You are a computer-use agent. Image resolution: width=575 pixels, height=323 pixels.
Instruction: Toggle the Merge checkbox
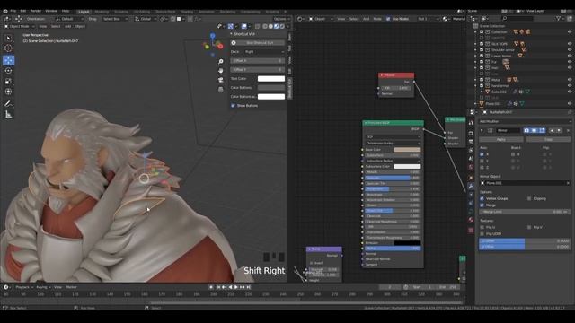click(x=482, y=205)
